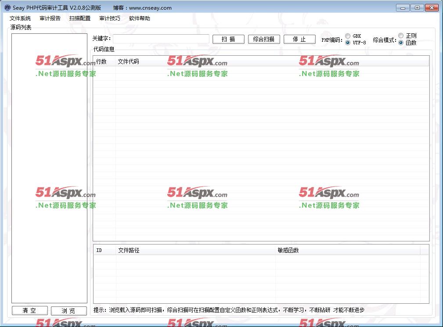Viewport: 443px width, 327px height.
Task: Minimize the Seay PHP audit window
Action: pos(403,8)
